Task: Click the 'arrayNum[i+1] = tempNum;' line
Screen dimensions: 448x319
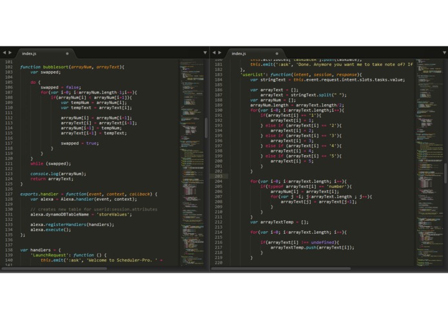Action: 91,128
